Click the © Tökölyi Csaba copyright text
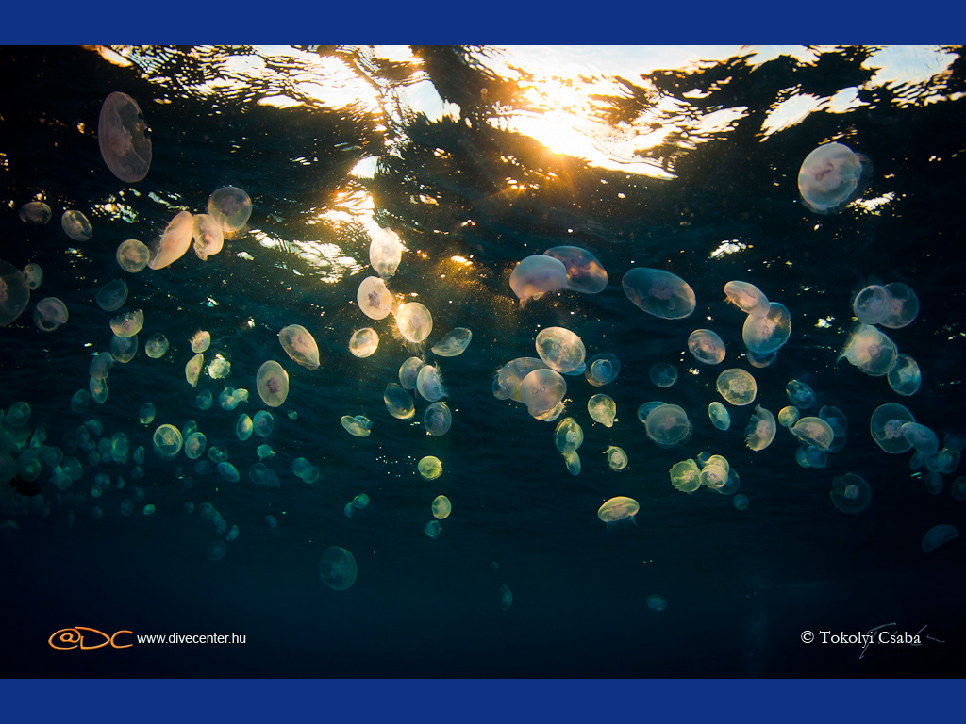Image resolution: width=966 pixels, height=724 pixels. tap(859, 637)
